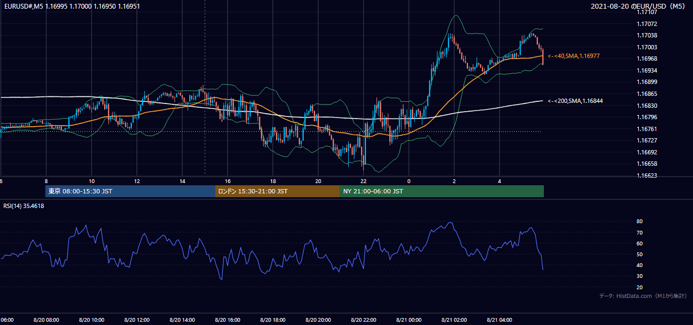Viewport: 693px width, 325px height.
Task: Click price level 1.17003 on axis
Action: [647, 47]
